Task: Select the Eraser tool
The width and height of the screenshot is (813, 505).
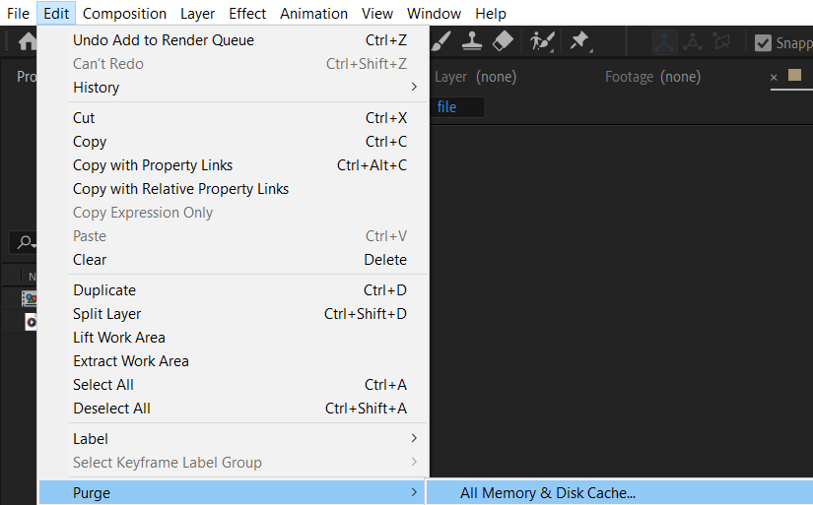Action: pos(503,41)
